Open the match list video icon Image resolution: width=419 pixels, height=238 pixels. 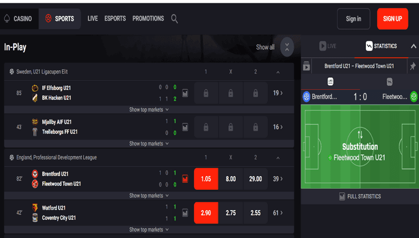pyautogui.click(x=306, y=66)
